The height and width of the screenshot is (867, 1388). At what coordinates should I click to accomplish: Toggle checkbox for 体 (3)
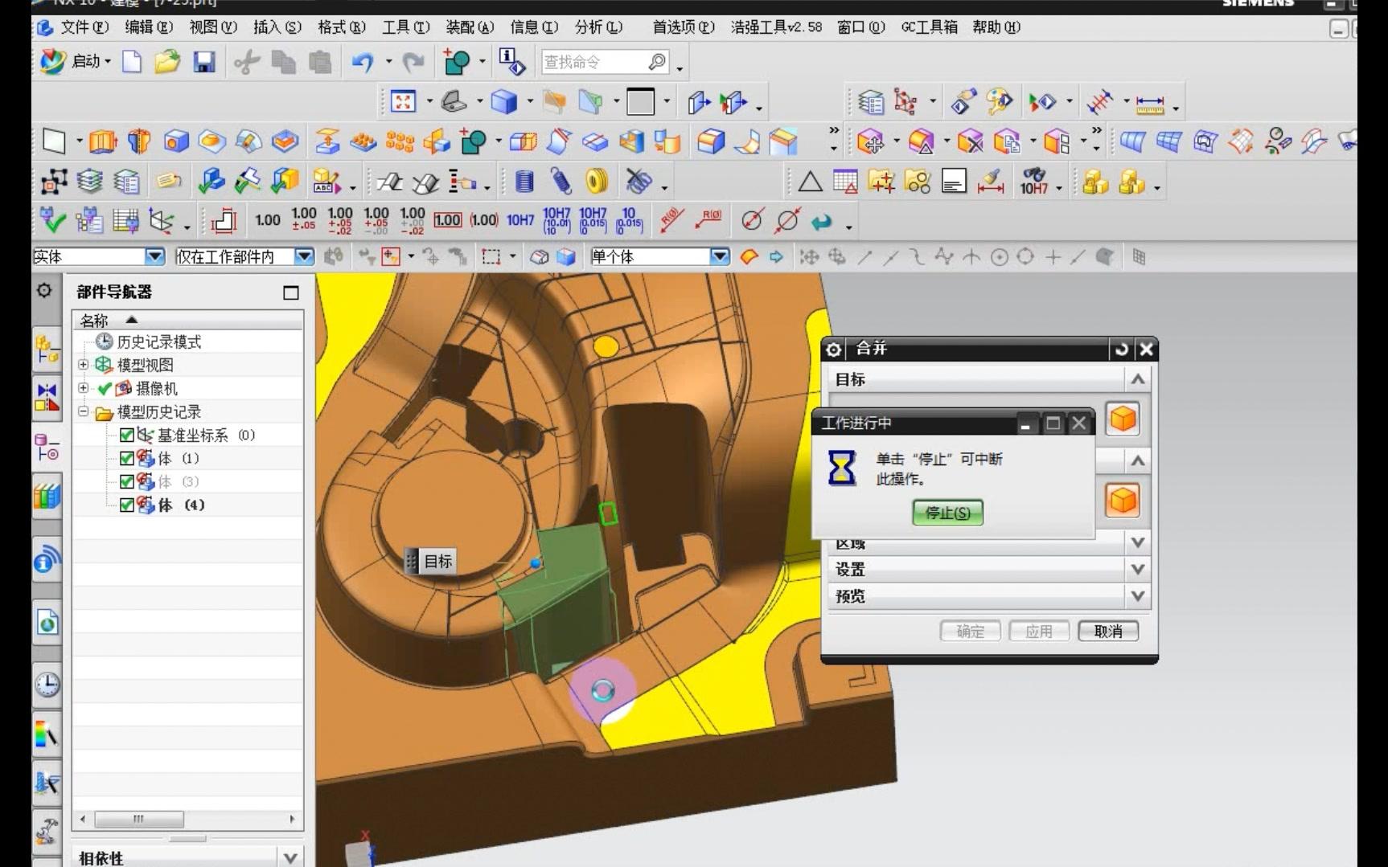(x=127, y=482)
